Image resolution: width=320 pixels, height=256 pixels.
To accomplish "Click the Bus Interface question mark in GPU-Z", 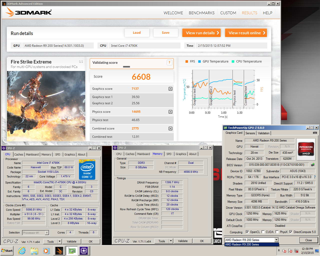I will [x=315, y=177].
